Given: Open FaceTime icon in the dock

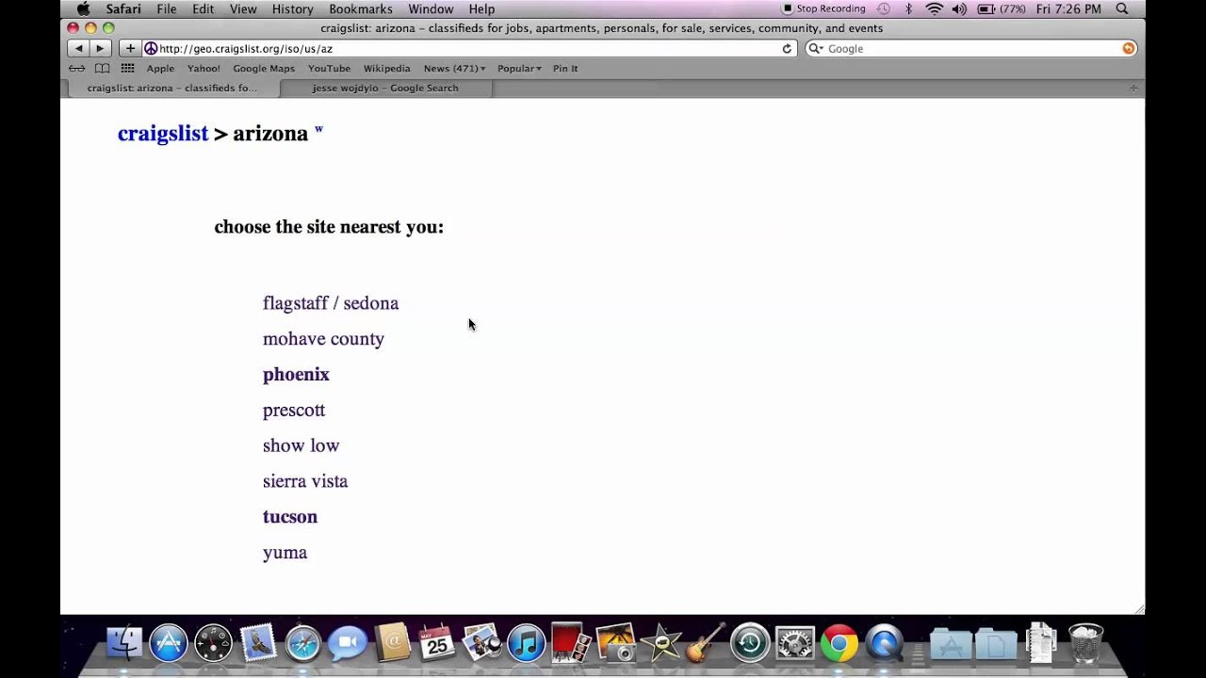Looking at the screenshot, I should tap(347, 643).
